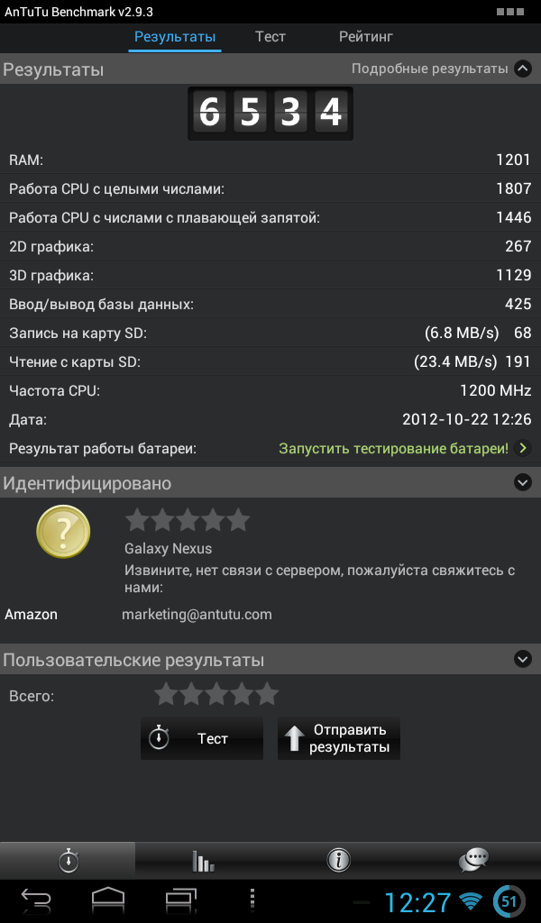The height and width of the screenshot is (923, 541).
Task: Rate using the Всего star rating bar
Action: (x=216, y=695)
